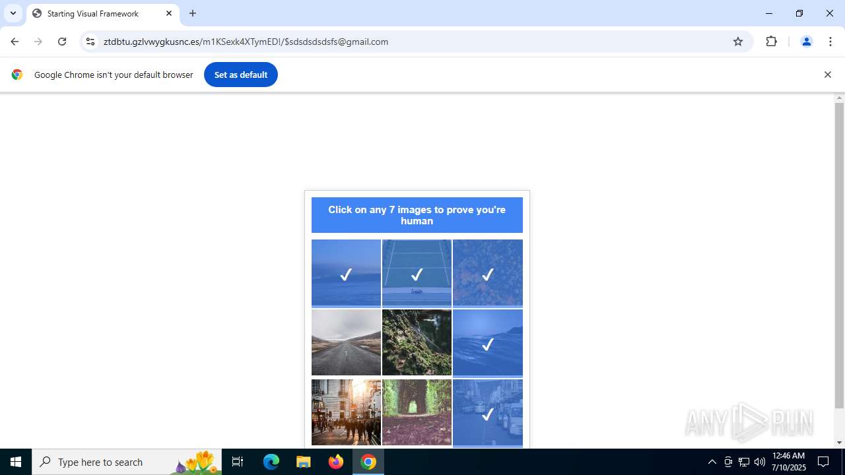
Task: Click the 'Click on any 7 images' banner
Action: [417, 215]
